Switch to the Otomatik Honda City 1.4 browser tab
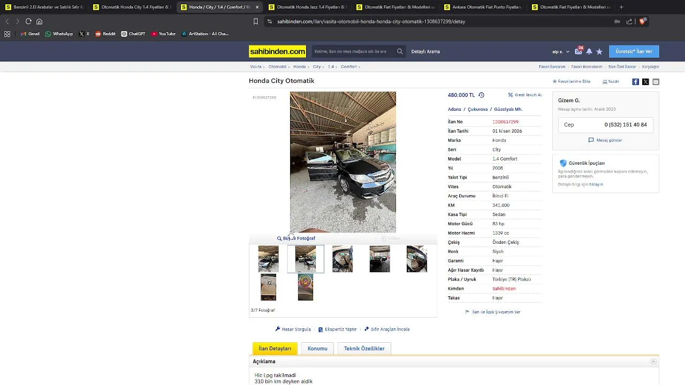This screenshot has height=385, width=685. tap(131, 7)
